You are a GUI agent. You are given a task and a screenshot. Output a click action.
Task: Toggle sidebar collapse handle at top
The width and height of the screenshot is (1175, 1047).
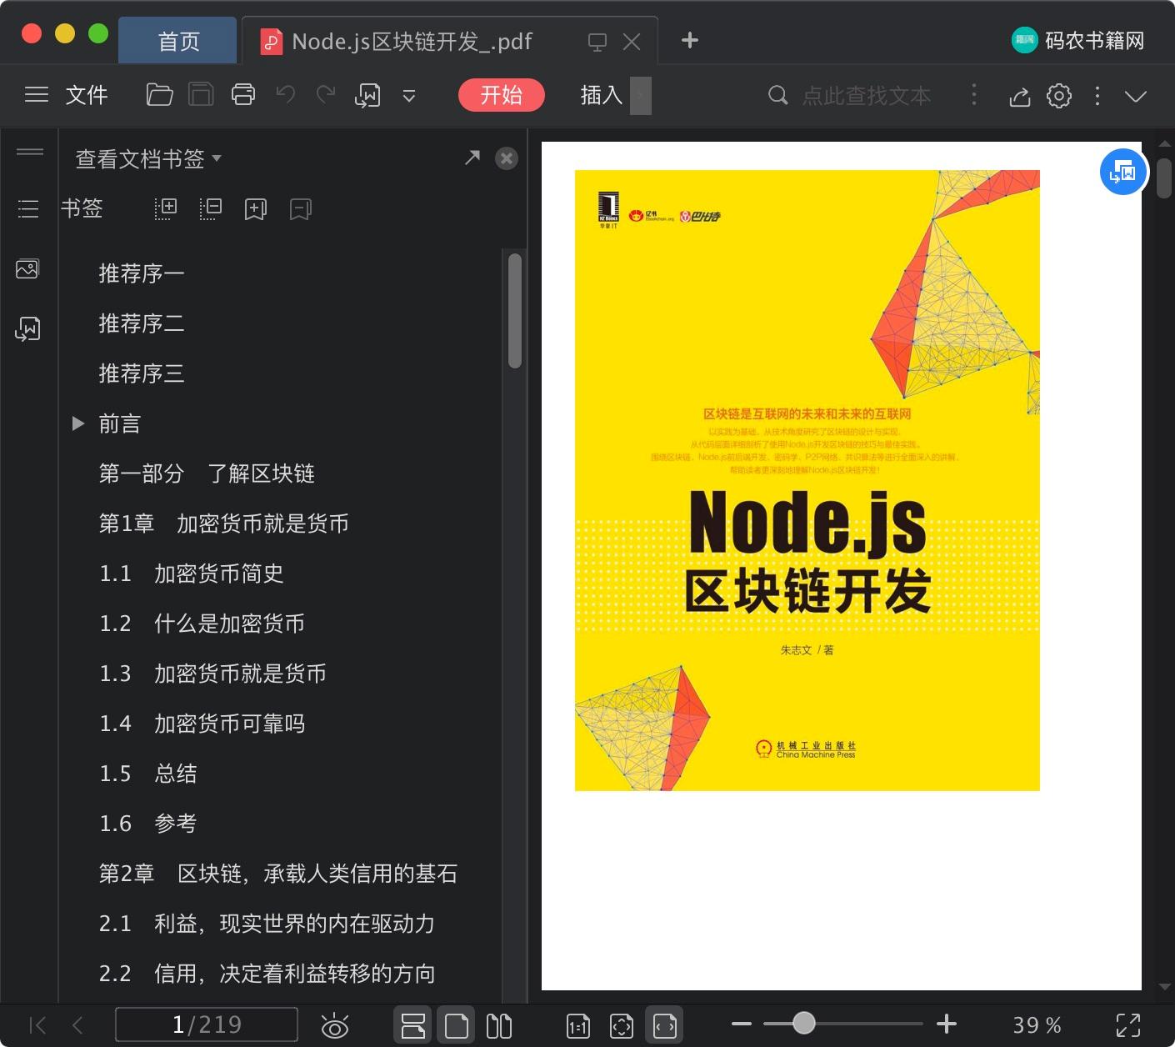[30, 152]
